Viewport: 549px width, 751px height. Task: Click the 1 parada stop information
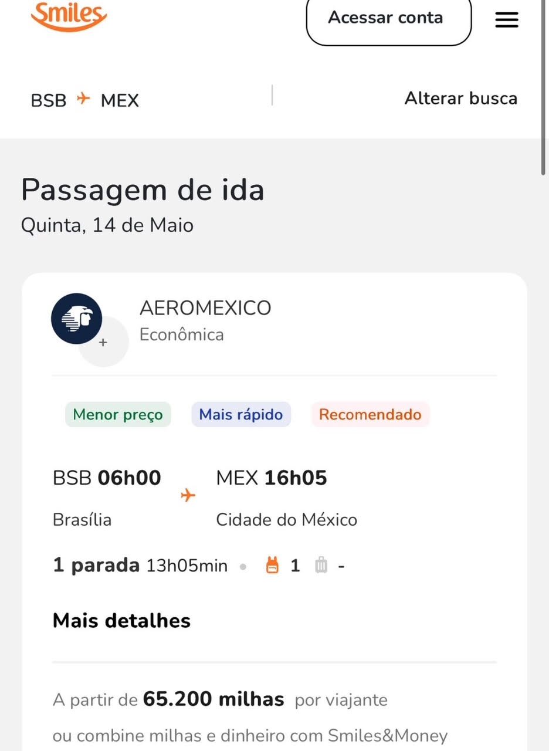pos(96,566)
